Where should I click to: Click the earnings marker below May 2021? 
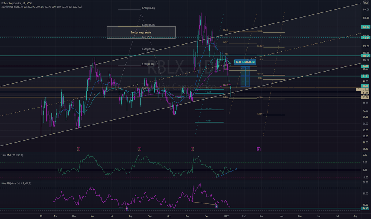[79, 149]
